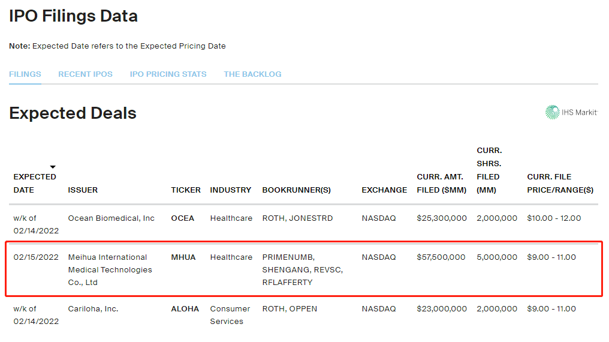Sort by Exchange column header
609x342 pixels.
[384, 190]
